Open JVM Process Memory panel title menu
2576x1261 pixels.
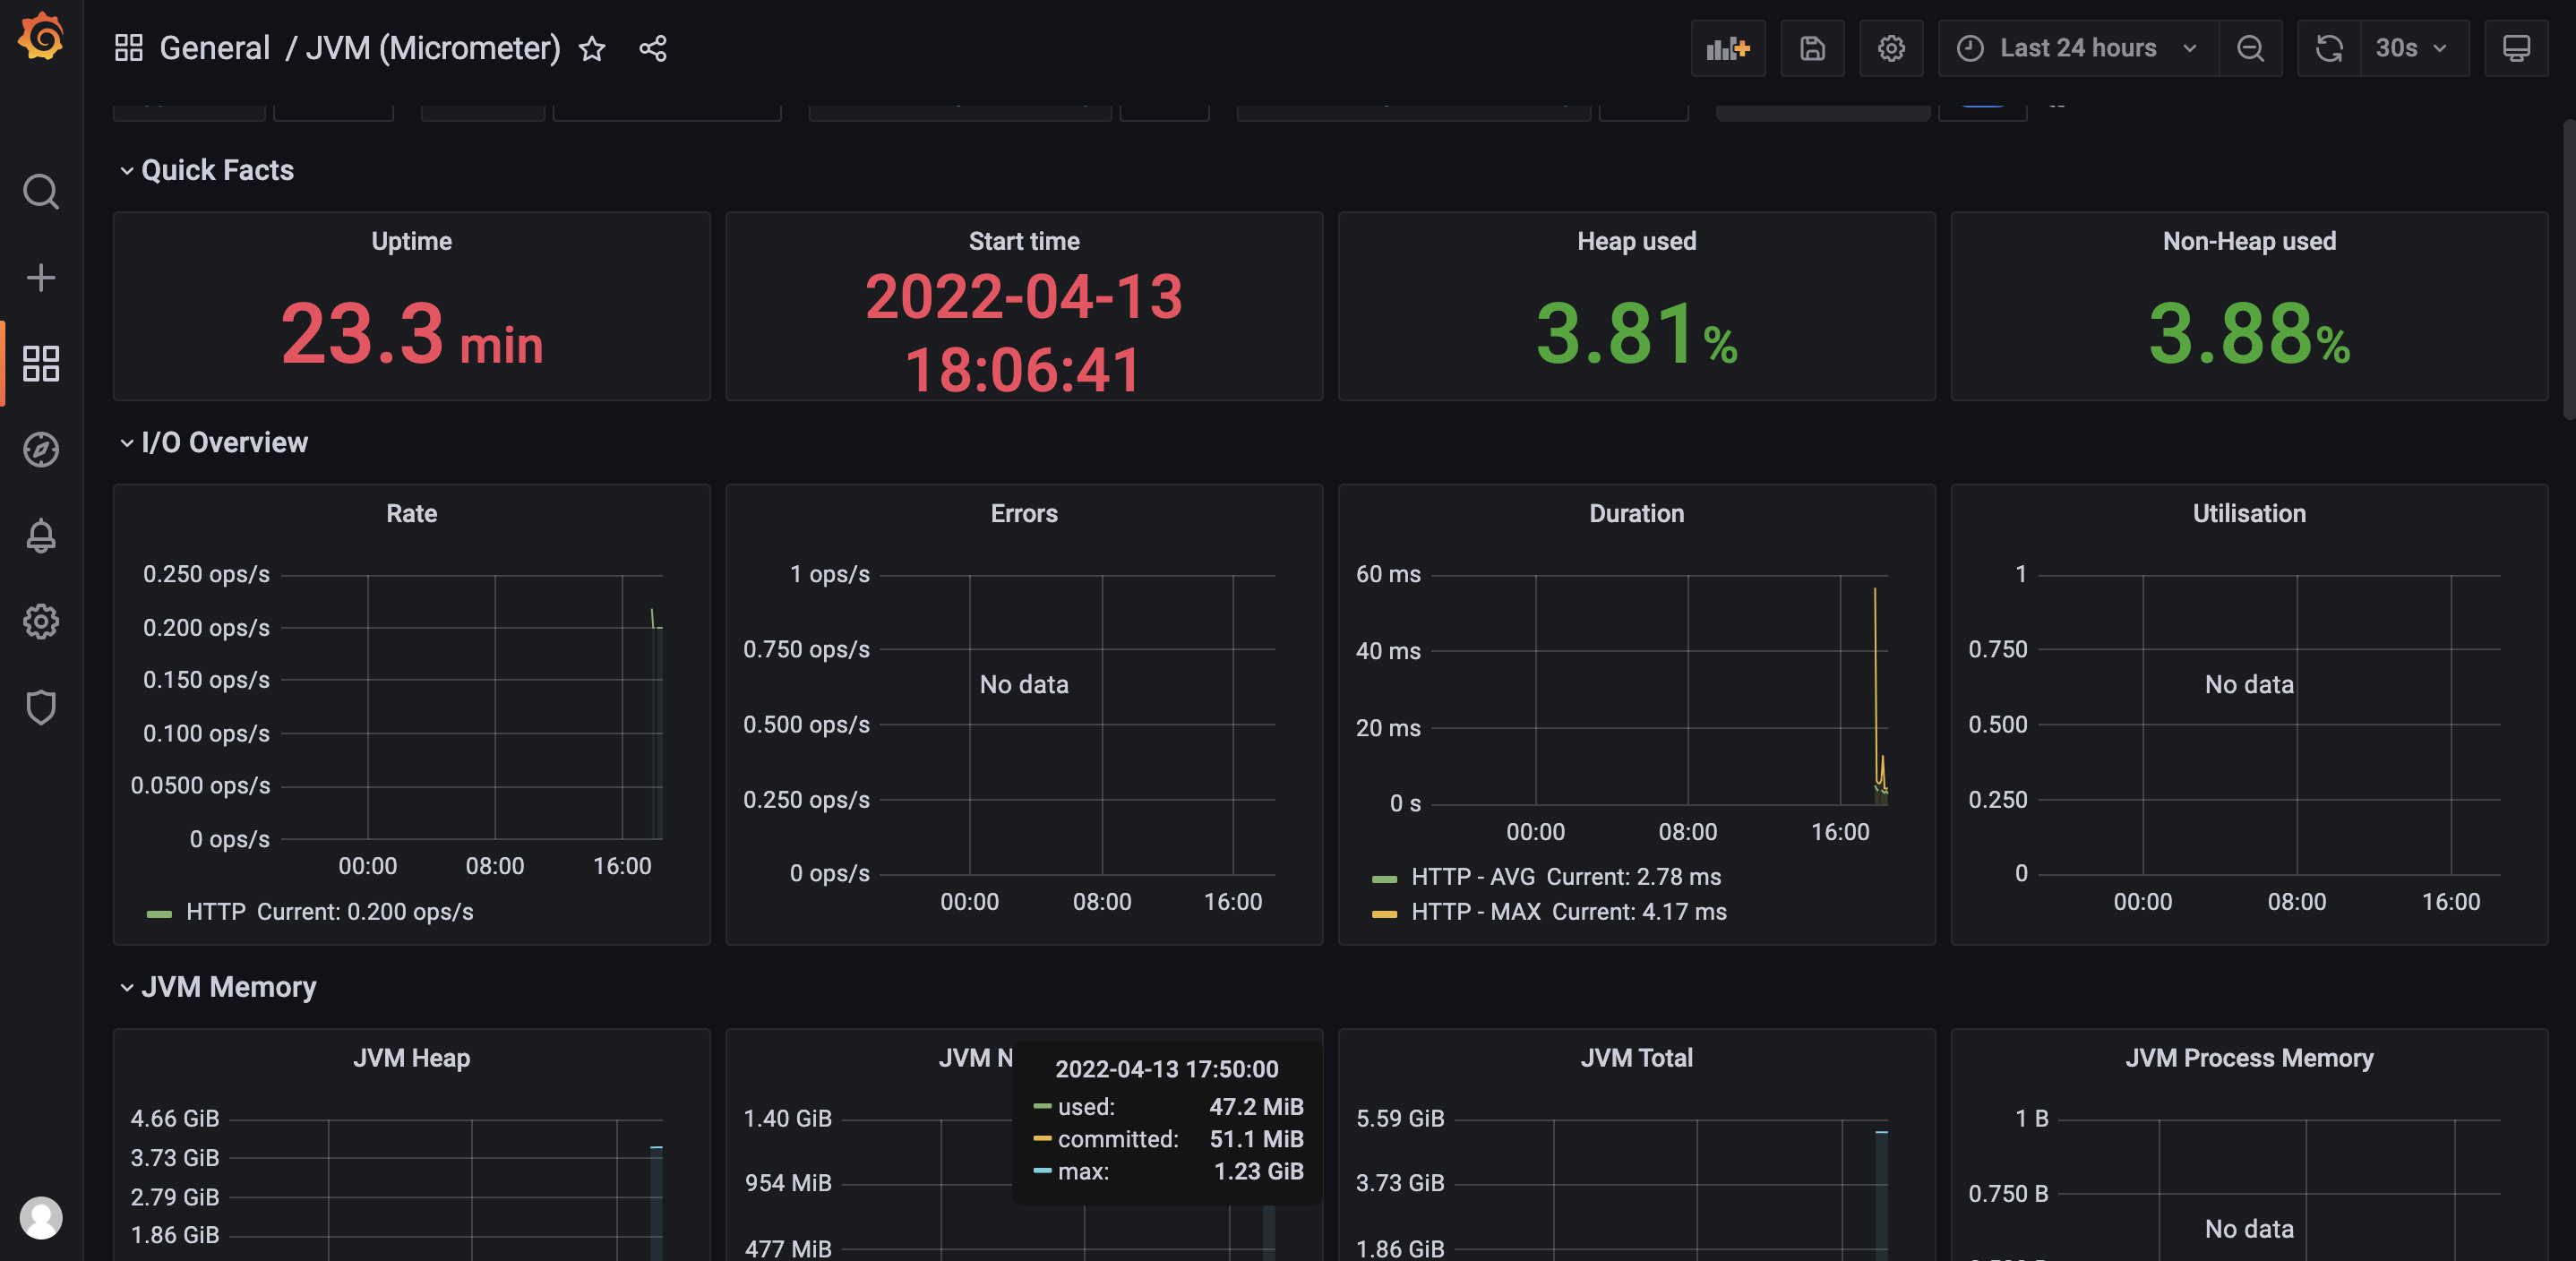coord(2249,1057)
